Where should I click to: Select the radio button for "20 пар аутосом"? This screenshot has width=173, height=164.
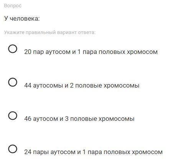[x=13, y=49]
